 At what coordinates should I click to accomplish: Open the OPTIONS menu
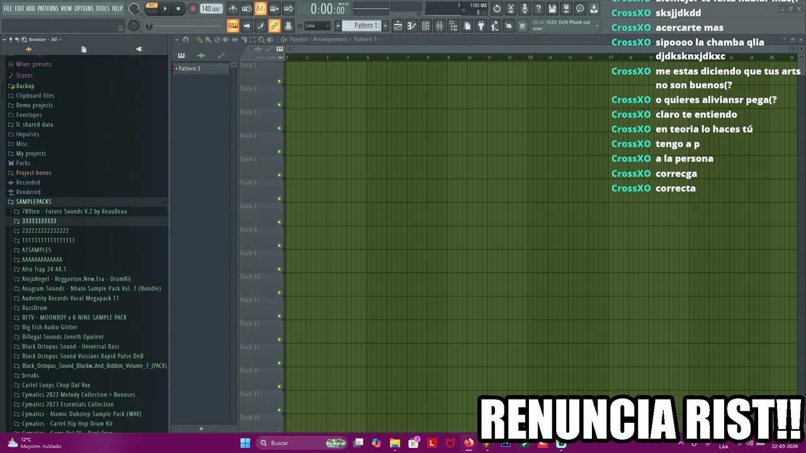84,8
